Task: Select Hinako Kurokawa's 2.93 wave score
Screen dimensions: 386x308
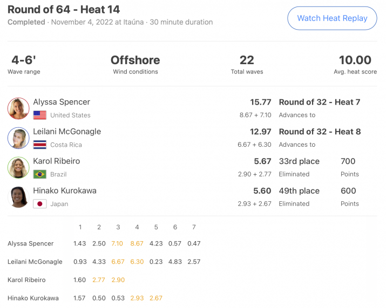Action: tap(137, 298)
